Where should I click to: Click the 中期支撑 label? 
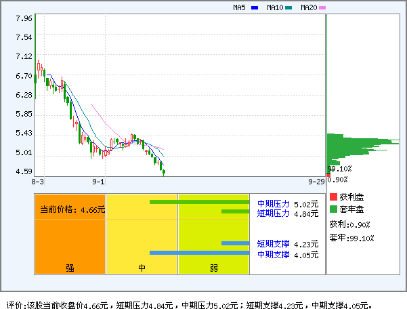(274, 255)
